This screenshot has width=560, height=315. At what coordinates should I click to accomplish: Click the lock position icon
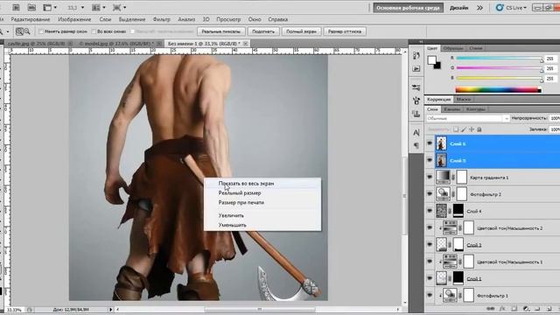(x=472, y=129)
